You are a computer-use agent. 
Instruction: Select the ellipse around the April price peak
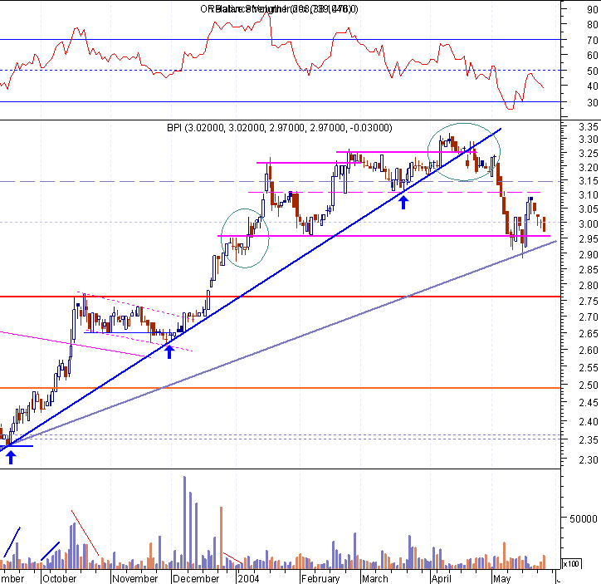[x=464, y=152]
